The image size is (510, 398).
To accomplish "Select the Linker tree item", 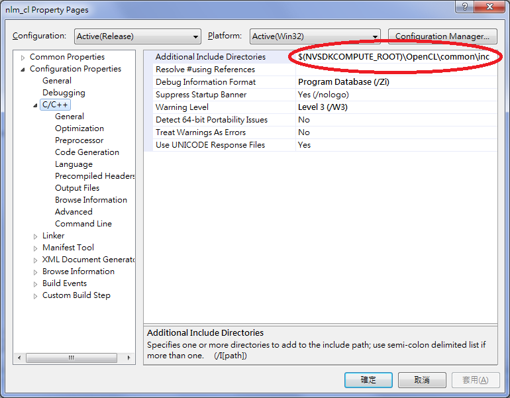I will tap(54, 236).
